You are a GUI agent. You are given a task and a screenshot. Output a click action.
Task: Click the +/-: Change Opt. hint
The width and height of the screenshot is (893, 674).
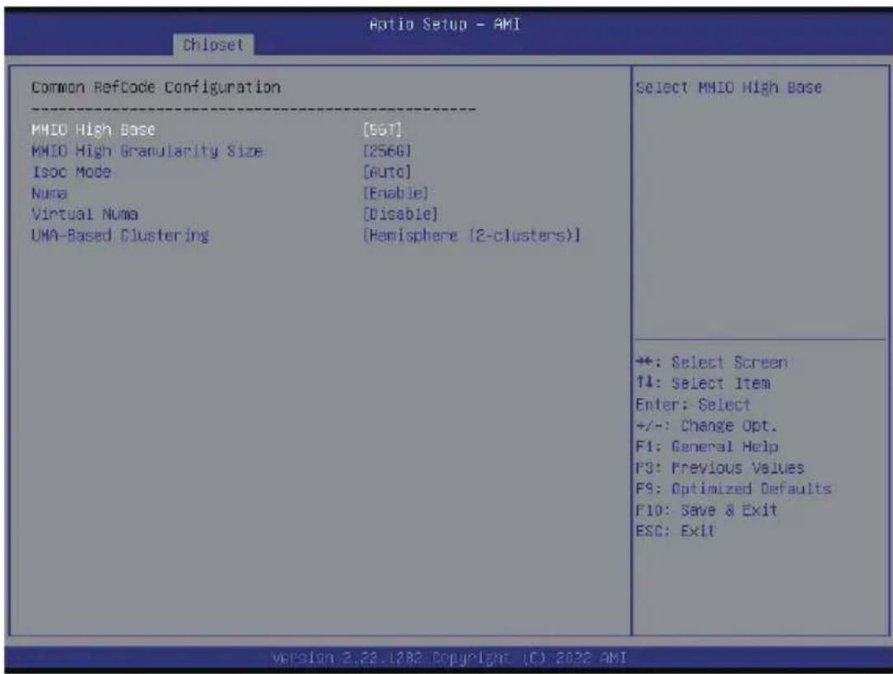click(707, 426)
